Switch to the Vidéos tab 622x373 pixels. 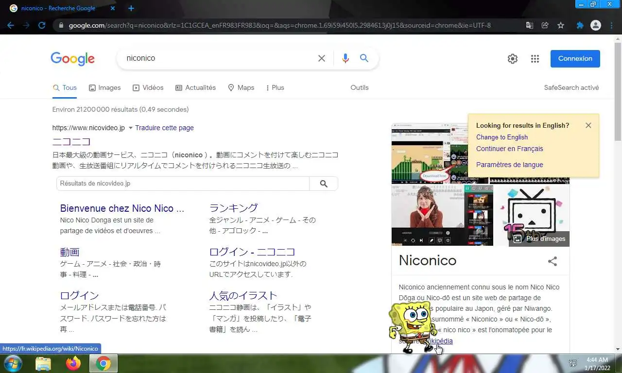(148, 87)
